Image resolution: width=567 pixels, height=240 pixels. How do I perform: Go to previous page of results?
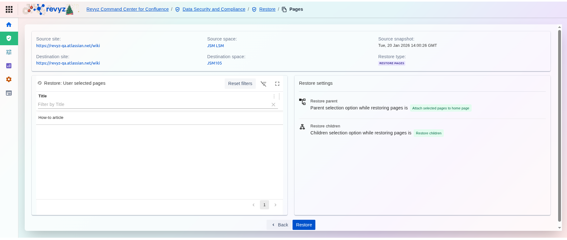coord(254,205)
